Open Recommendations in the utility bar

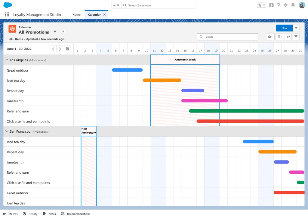[x=75, y=214]
